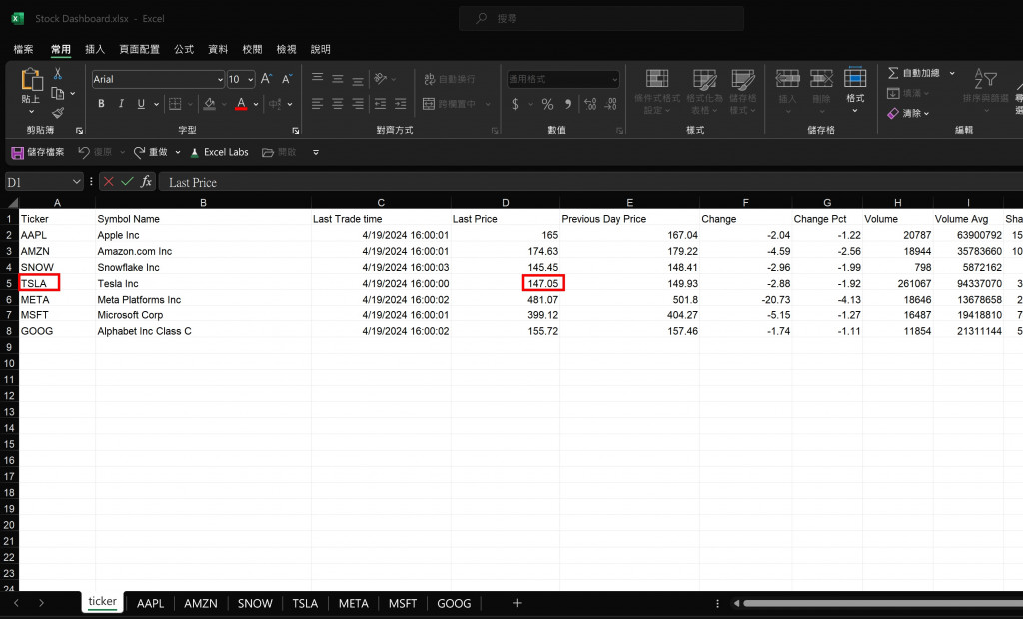Image resolution: width=1023 pixels, height=619 pixels.
Task: Align text right in the cell
Action: [x=358, y=104]
